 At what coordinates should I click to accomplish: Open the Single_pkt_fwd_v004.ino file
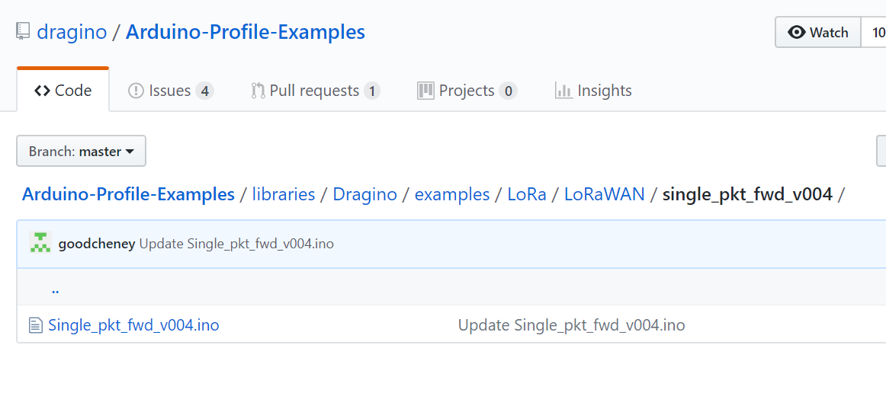tap(134, 325)
